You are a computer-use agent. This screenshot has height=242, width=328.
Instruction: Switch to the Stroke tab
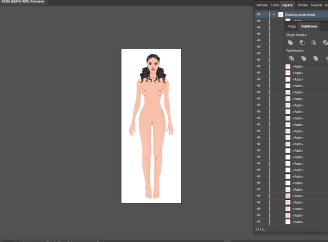click(x=302, y=5)
